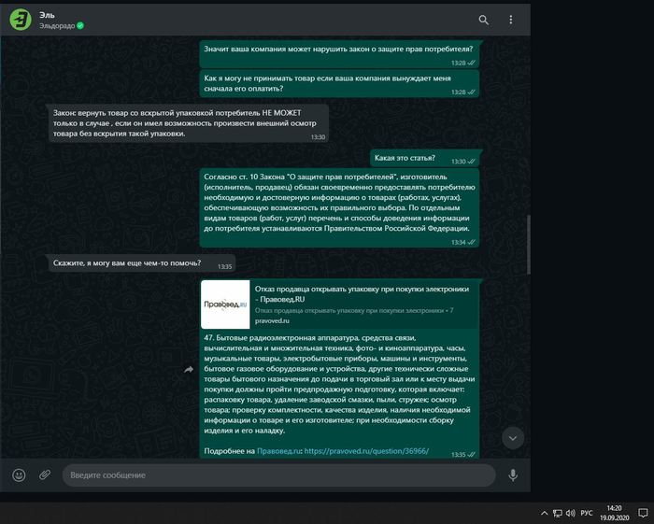The height and width of the screenshot is (524, 654).
Task: Select message starting 'Закон: вернуть товар'
Action: (x=189, y=123)
